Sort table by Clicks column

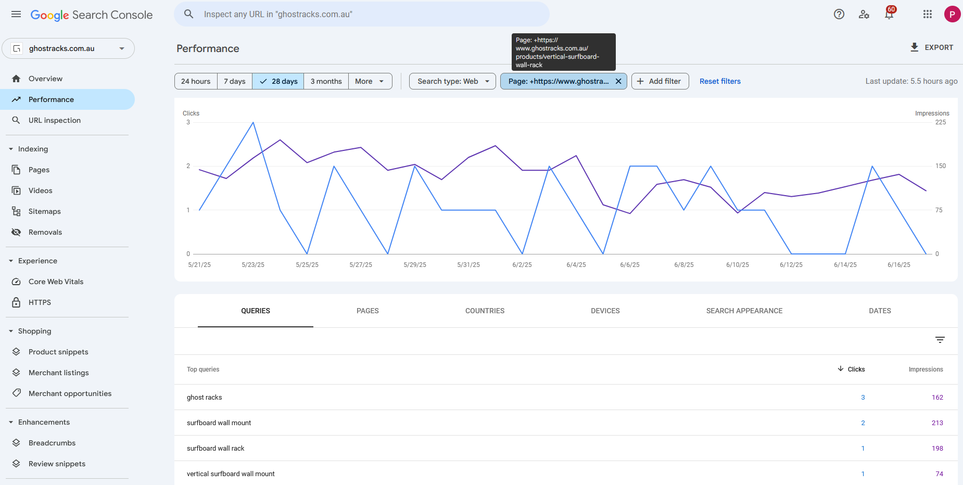pos(852,369)
